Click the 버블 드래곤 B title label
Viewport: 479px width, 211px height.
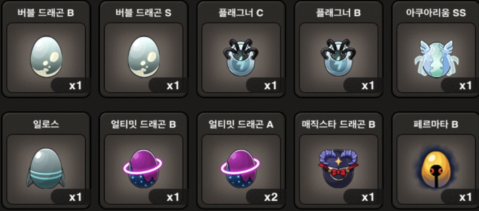click(46, 13)
